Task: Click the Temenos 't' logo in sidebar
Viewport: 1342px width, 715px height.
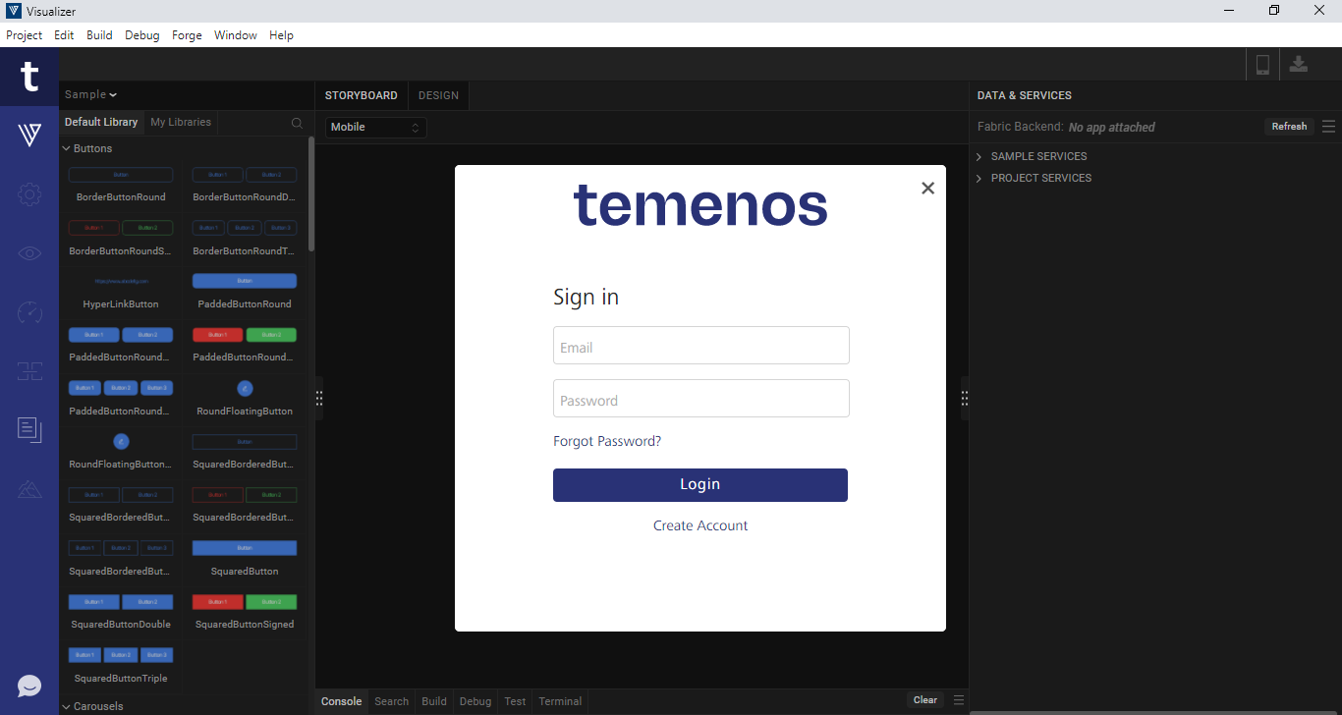Action: [x=29, y=76]
